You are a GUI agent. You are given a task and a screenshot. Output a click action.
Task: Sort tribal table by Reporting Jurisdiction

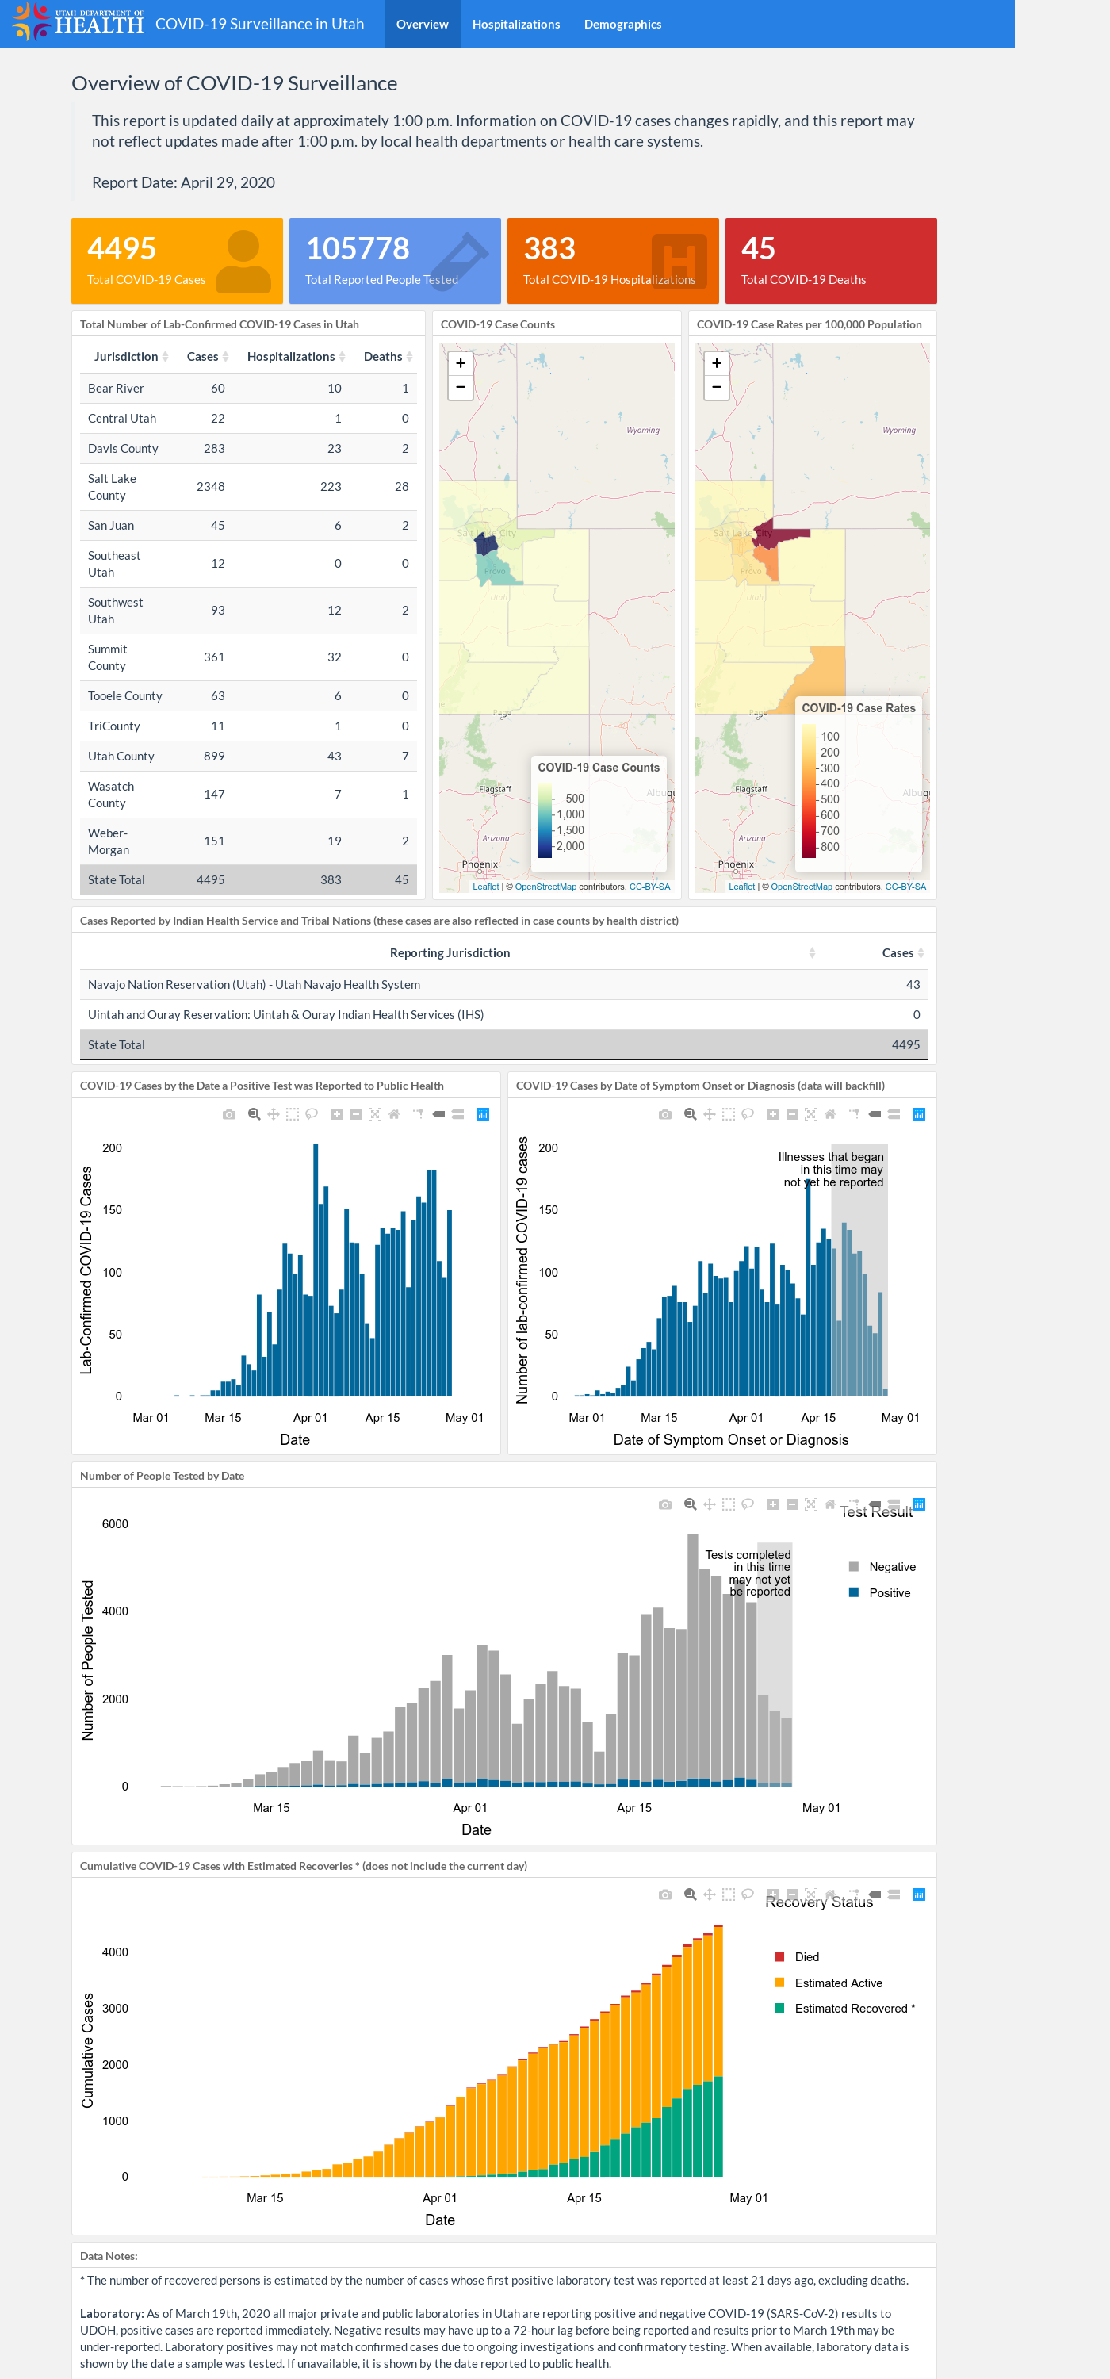coord(450,952)
